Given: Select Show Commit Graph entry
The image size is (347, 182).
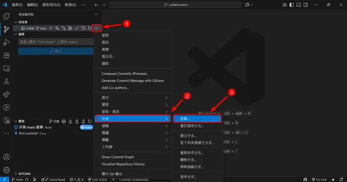Looking at the screenshot, I should click(x=133, y=157).
